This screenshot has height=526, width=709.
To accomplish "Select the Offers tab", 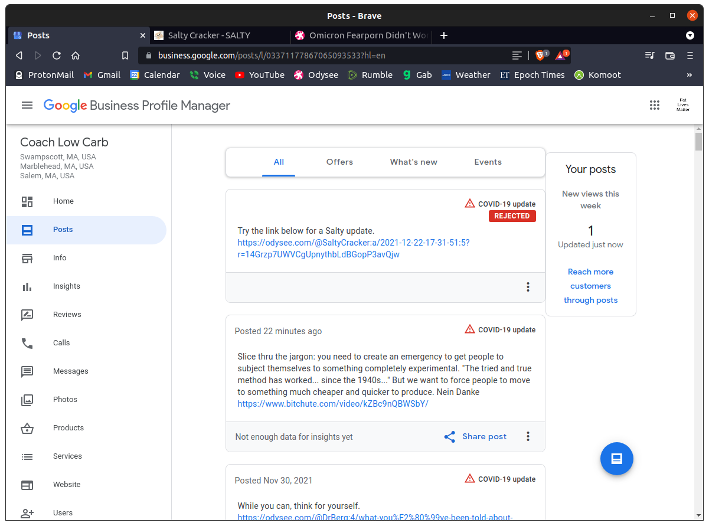I will (x=339, y=162).
